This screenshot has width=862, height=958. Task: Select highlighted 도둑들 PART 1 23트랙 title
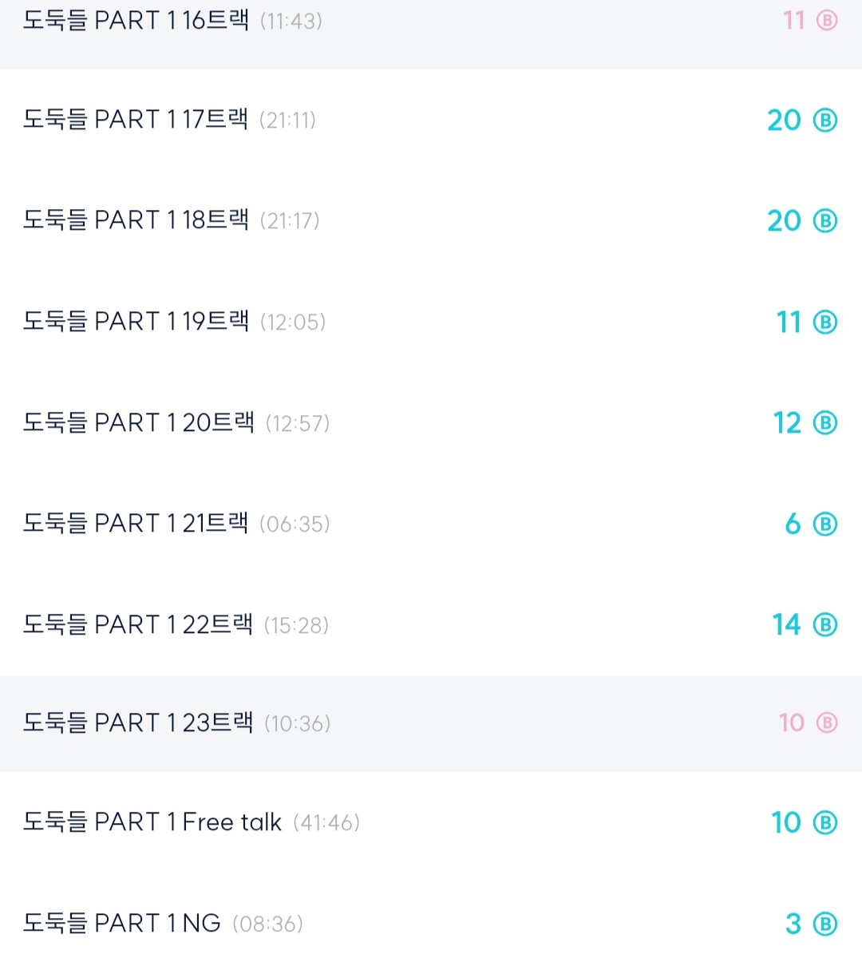(137, 723)
